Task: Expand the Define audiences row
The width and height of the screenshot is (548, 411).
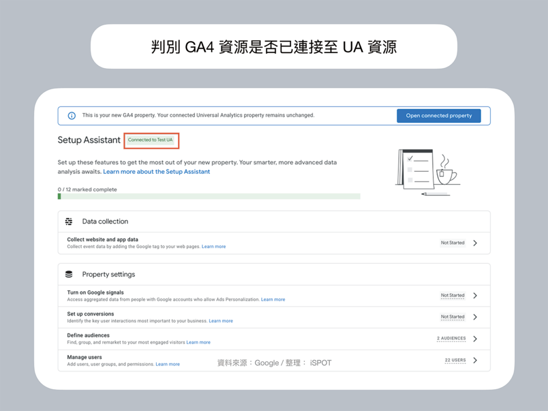Action: click(x=475, y=338)
